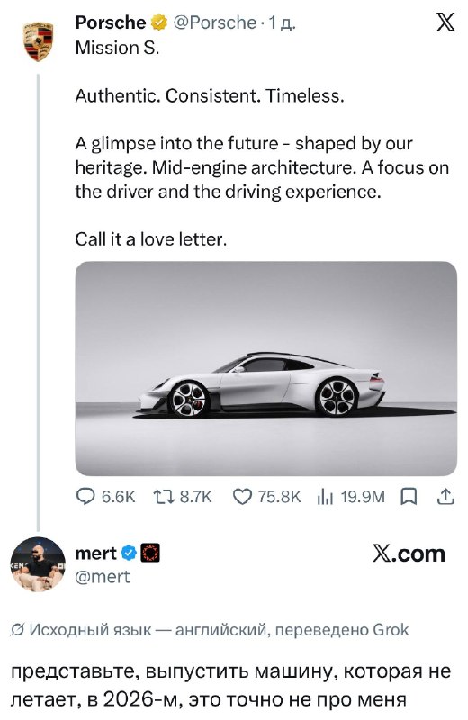Open replies via the comment bubble icon
This screenshot has width=468, height=720.
[x=85, y=497]
